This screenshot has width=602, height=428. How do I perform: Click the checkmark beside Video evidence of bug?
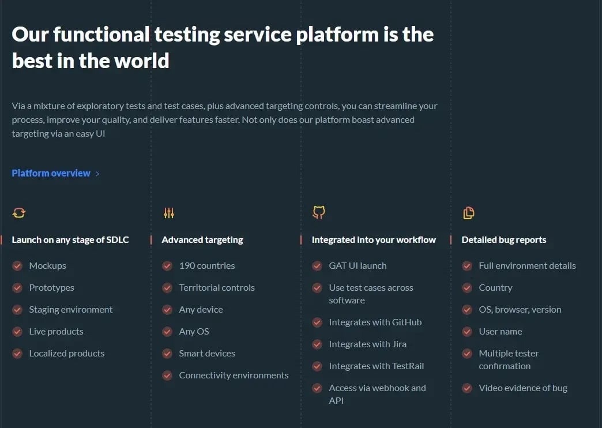pyautogui.click(x=467, y=388)
